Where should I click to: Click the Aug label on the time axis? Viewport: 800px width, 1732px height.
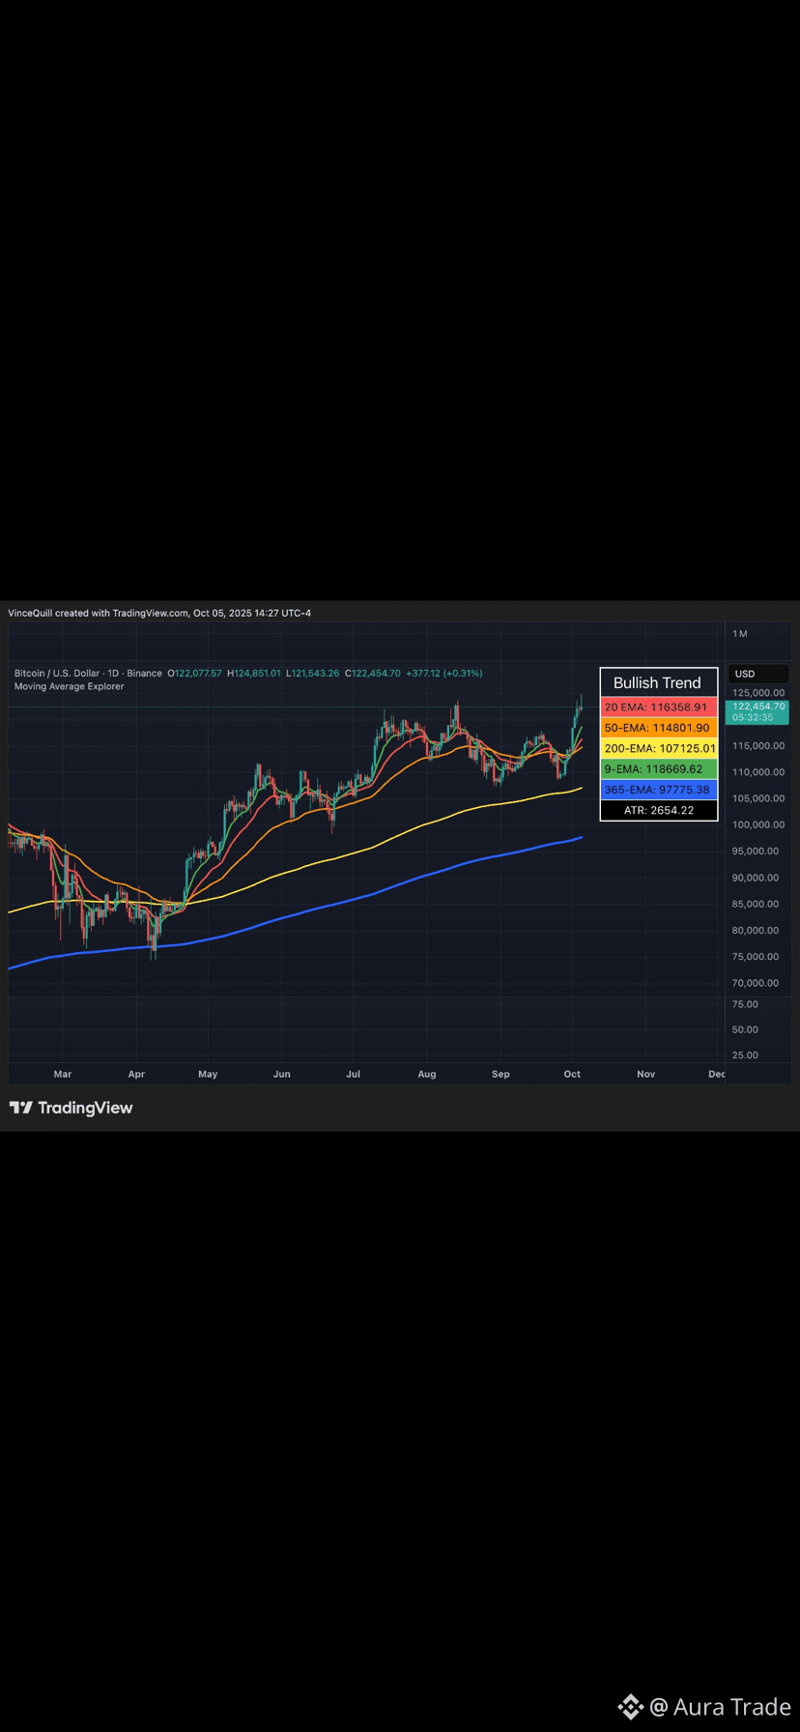[x=427, y=1074]
